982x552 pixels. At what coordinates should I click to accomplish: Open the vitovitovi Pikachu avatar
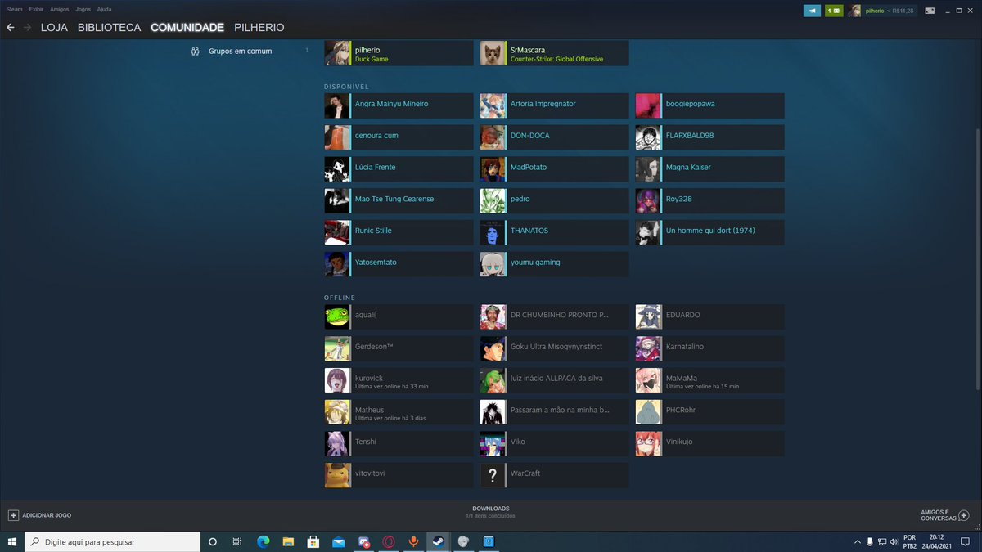[x=337, y=475]
